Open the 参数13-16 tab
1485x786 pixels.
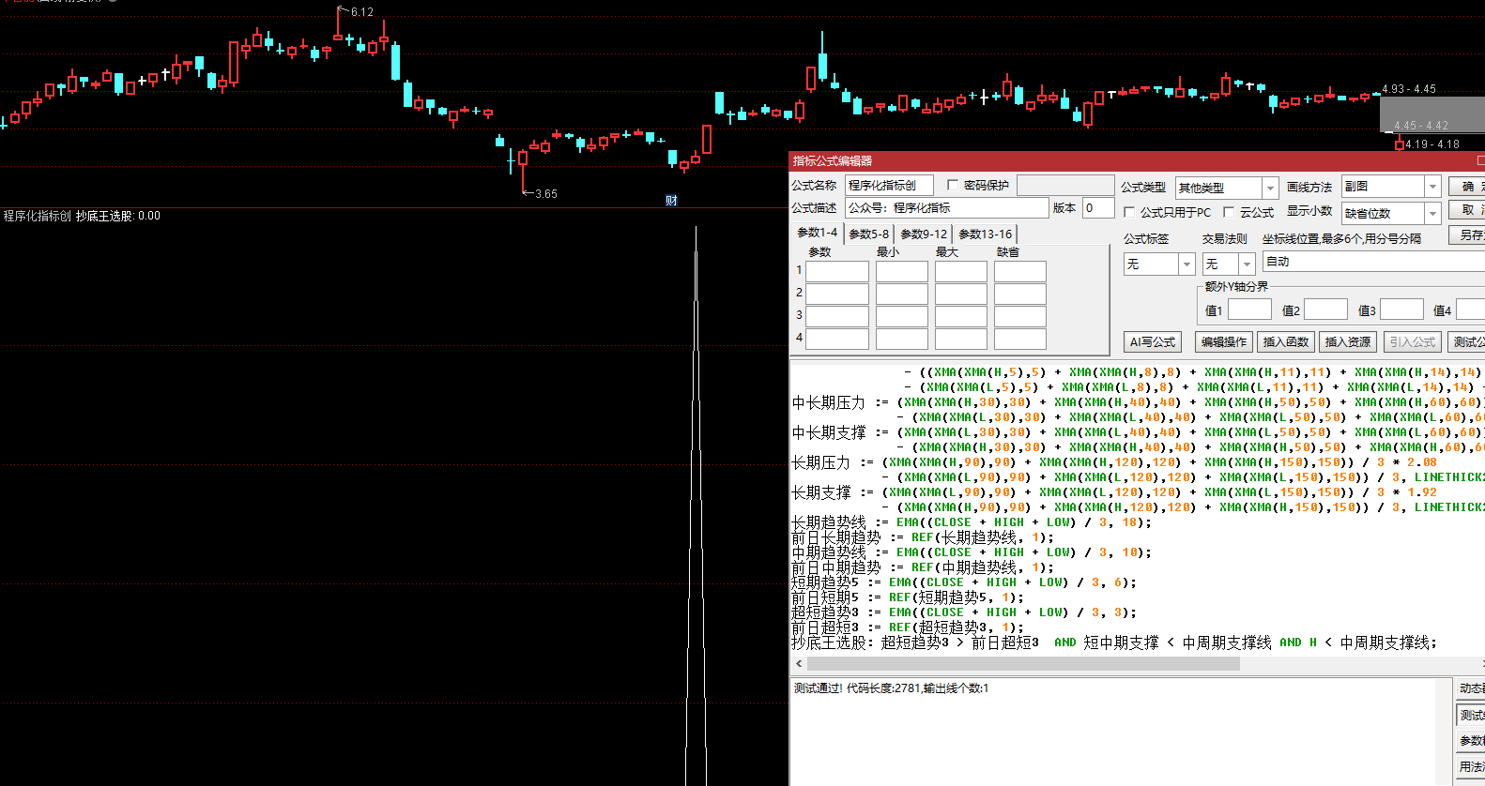pos(985,234)
